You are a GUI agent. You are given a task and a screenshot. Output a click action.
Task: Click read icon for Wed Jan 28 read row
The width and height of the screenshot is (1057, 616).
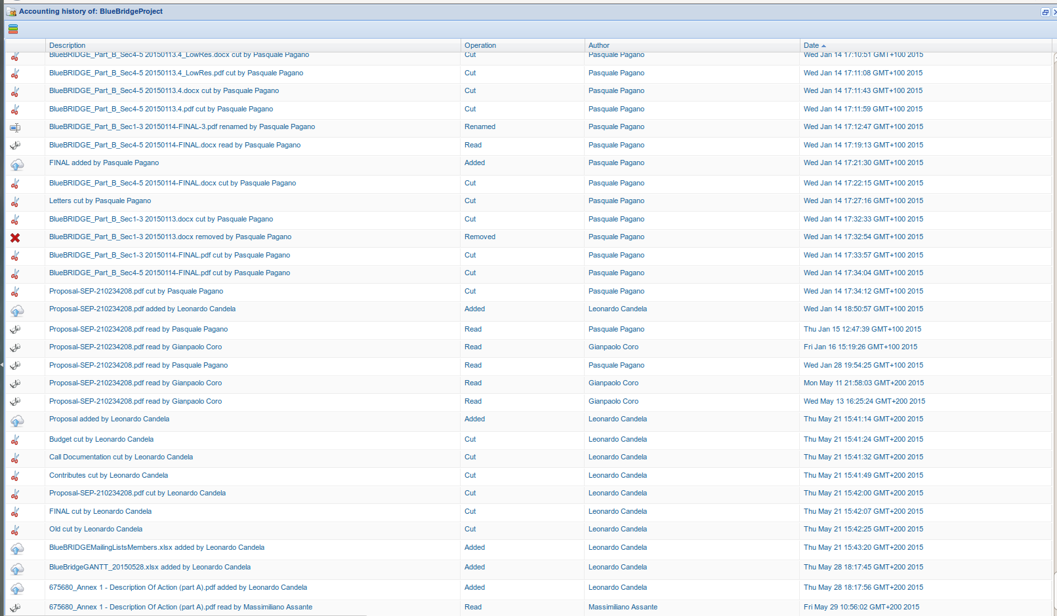click(x=15, y=366)
